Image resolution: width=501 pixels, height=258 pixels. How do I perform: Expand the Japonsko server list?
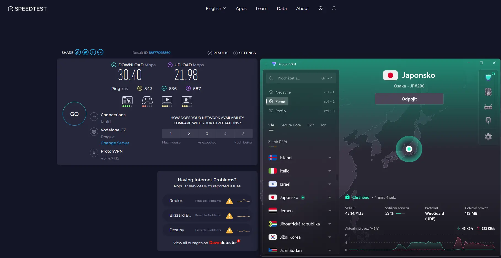[x=329, y=197]
